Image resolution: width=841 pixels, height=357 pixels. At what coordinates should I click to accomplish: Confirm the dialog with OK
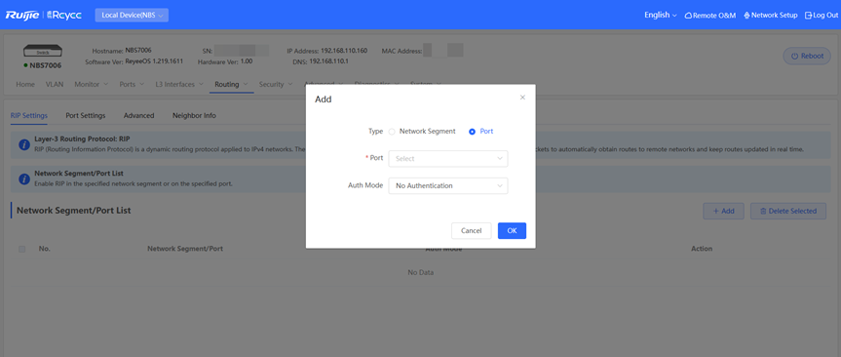(x=512, y=230)
